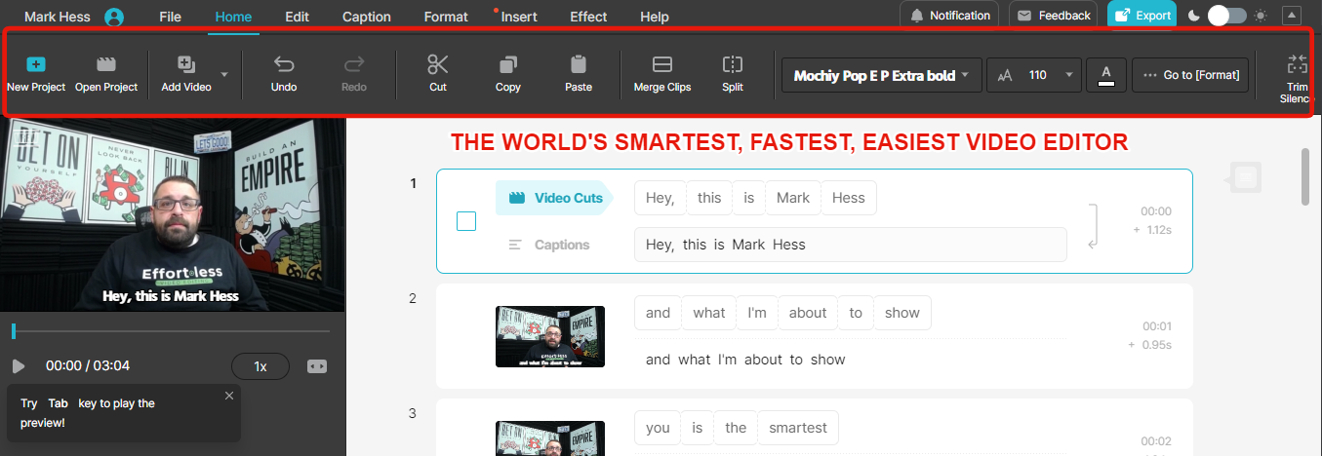Click the Go to [Format] button
Screen dimensions: 1322x456
(x=1190, y=75)
